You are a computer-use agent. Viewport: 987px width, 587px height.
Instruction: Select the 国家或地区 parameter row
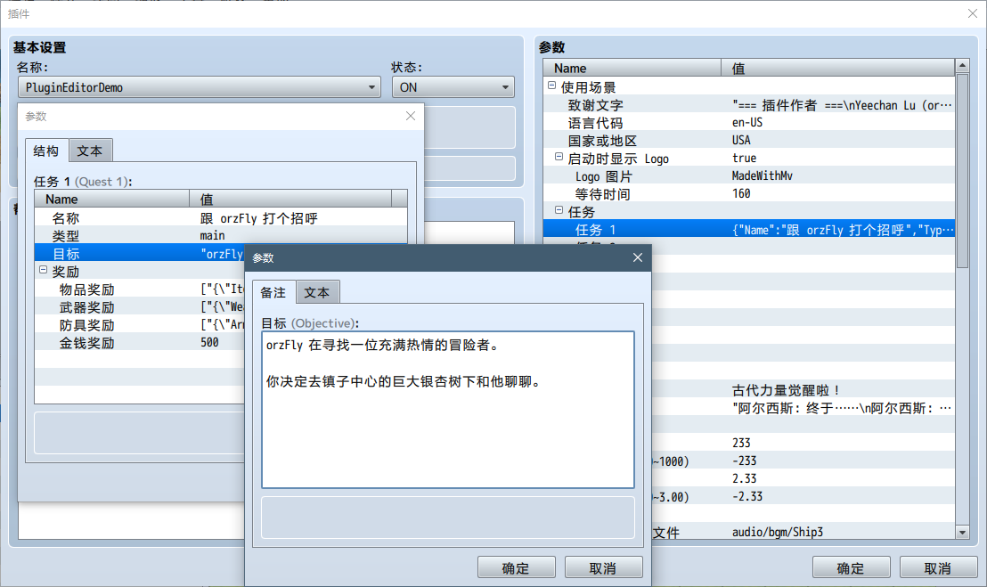749,141
